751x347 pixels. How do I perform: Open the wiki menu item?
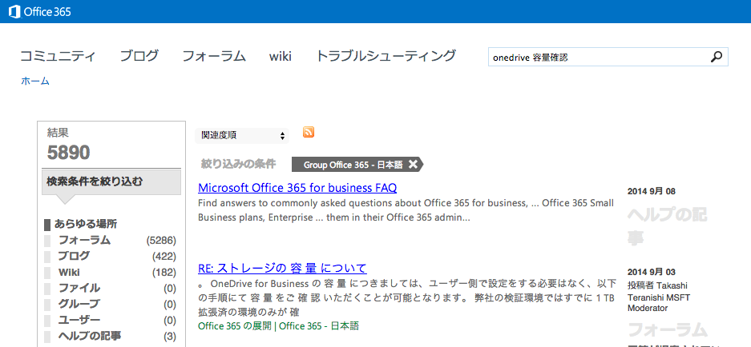point(281,57)
